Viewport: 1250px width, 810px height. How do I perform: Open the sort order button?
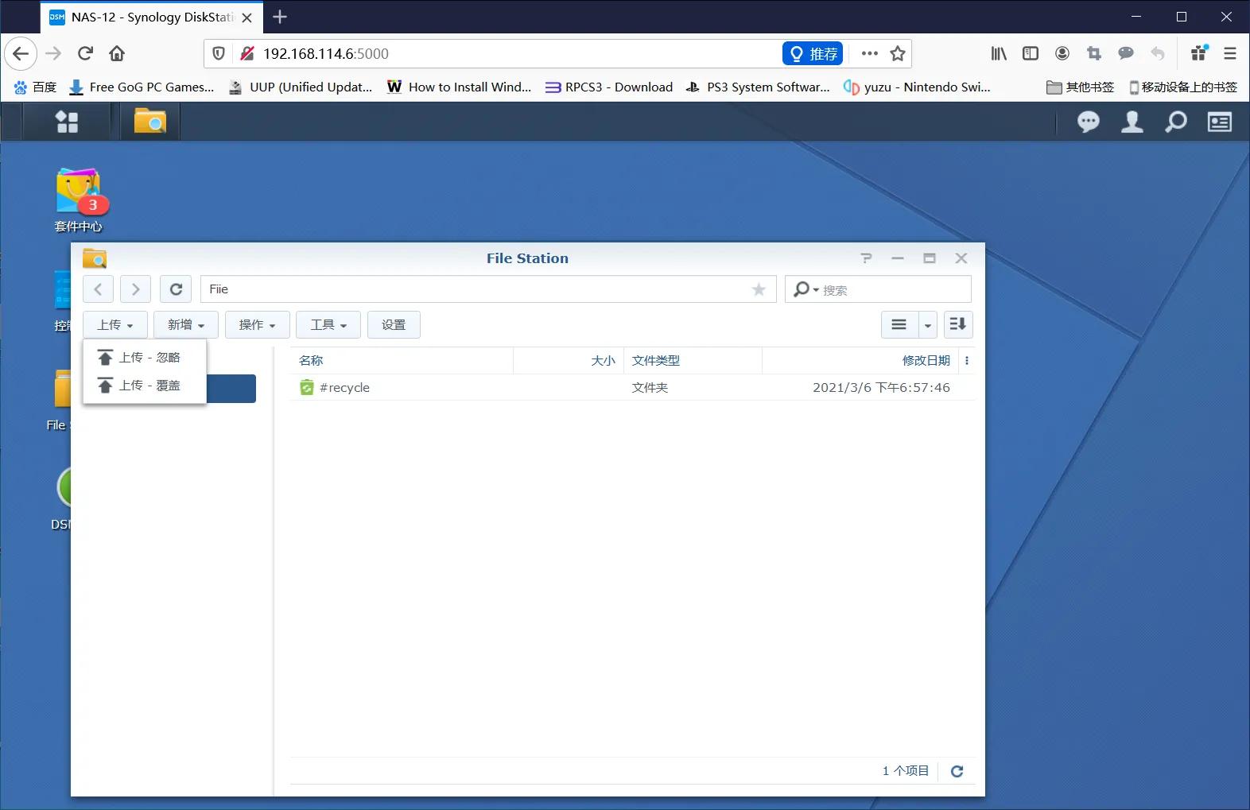point(958,324)
